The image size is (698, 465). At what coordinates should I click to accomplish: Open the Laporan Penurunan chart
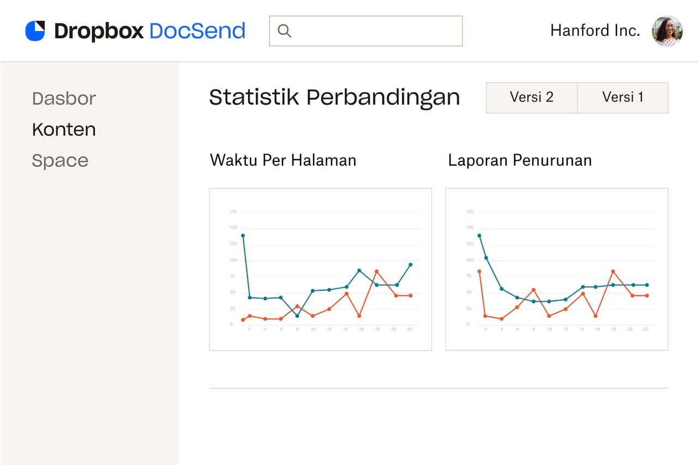(556, 268)
